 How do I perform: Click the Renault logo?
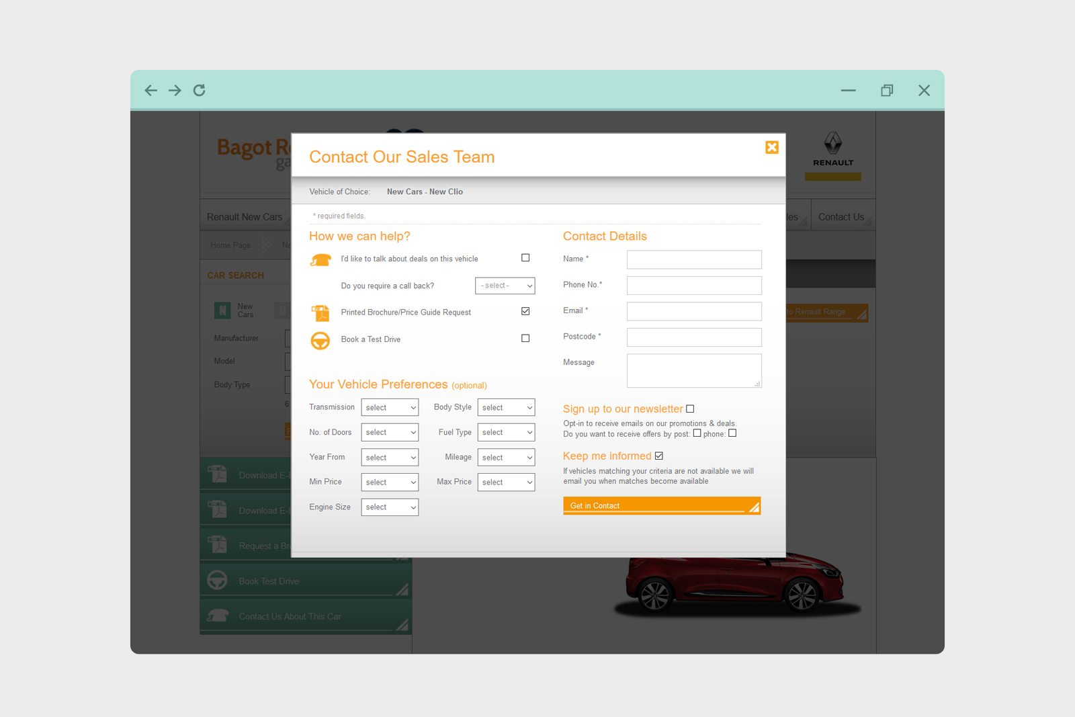(832, 149)
